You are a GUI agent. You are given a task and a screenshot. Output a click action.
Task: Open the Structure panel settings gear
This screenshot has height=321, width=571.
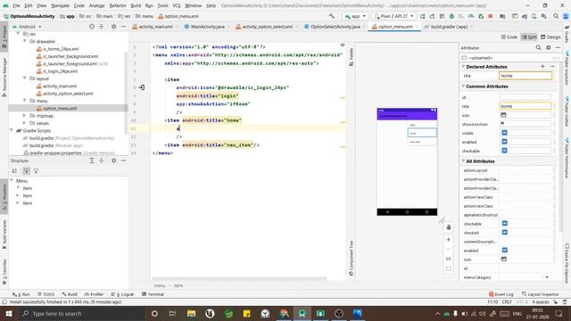[113, 160]
